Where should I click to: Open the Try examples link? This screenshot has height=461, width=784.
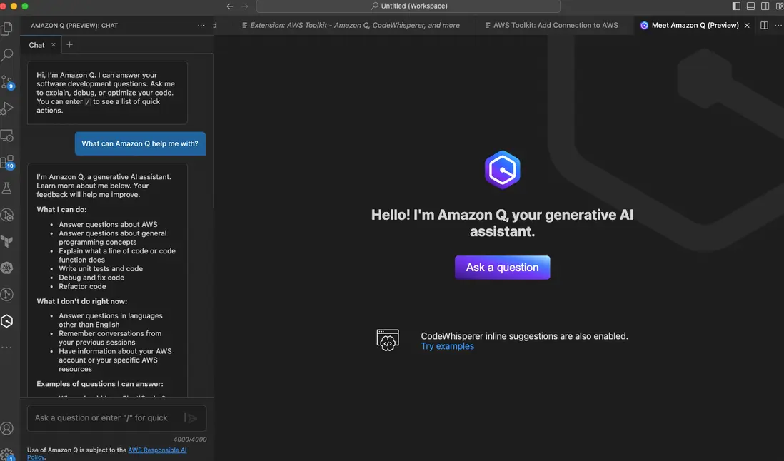pos(447,346)
